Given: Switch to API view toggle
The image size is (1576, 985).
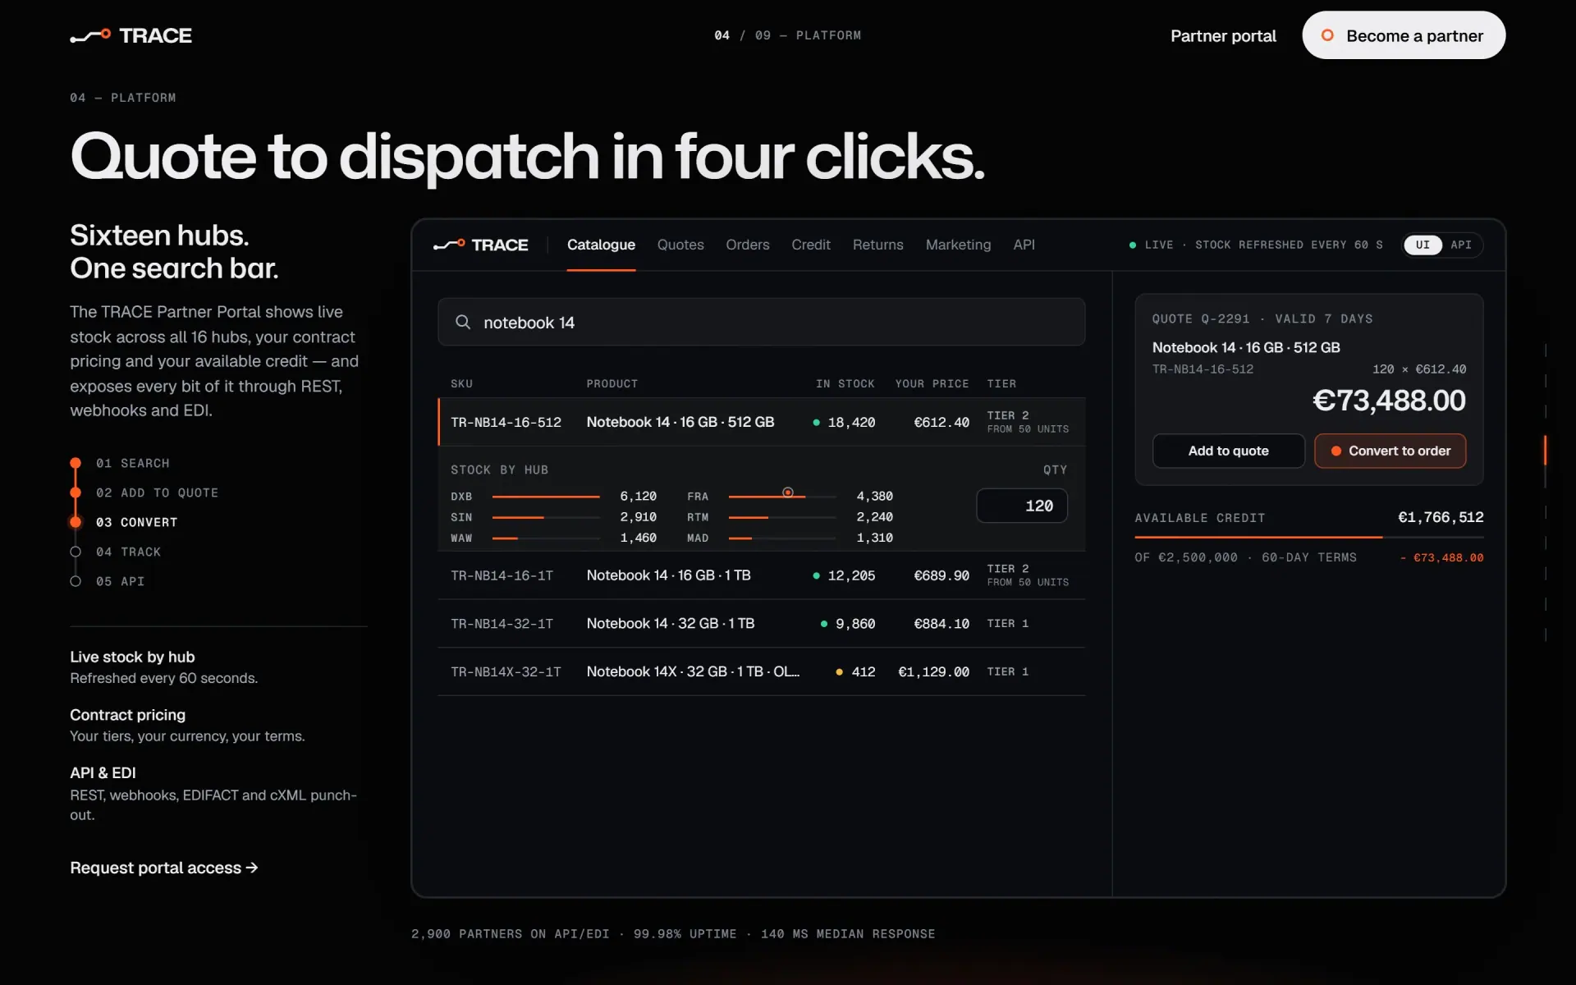Looking at the screenshot, I should pos(1461,245).
